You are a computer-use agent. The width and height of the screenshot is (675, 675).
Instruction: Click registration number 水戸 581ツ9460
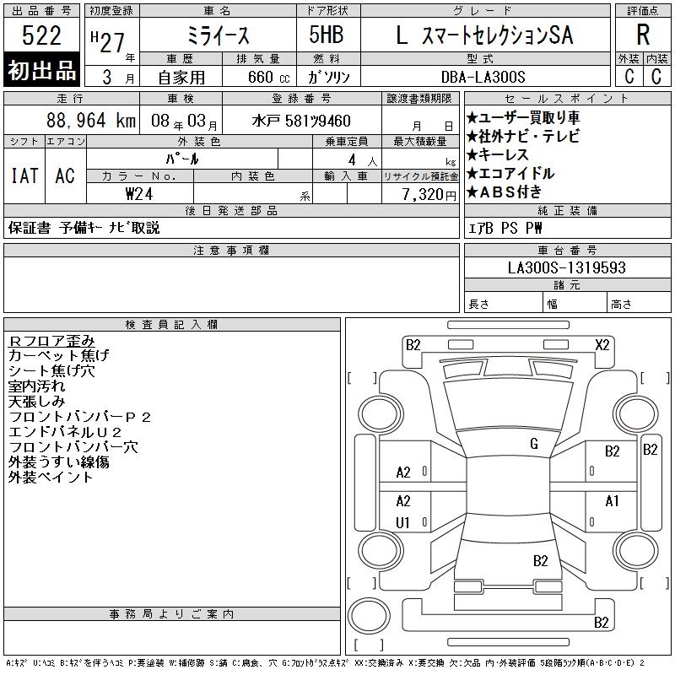tap(301, 121)
